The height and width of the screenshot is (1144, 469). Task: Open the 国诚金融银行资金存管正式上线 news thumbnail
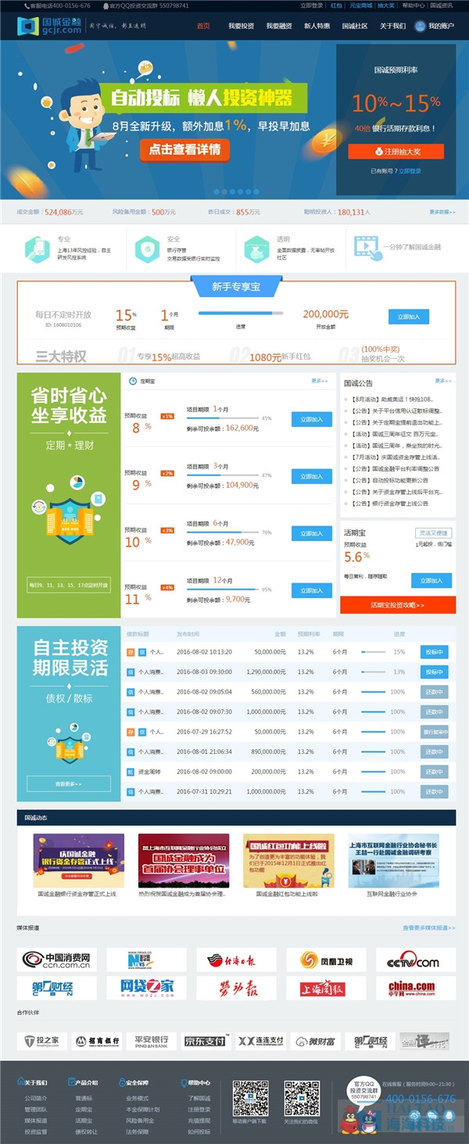click(78, 860)
